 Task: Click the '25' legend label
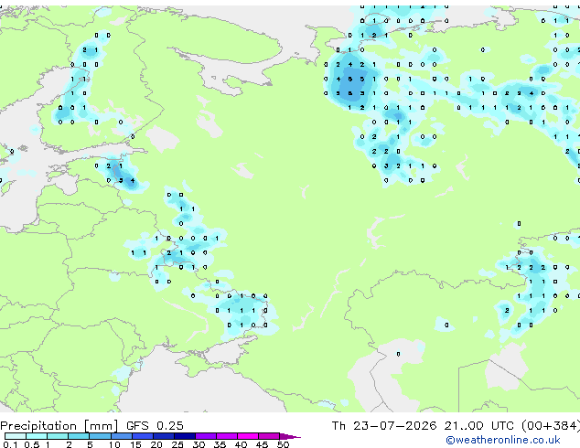click(x=177, y=444)
